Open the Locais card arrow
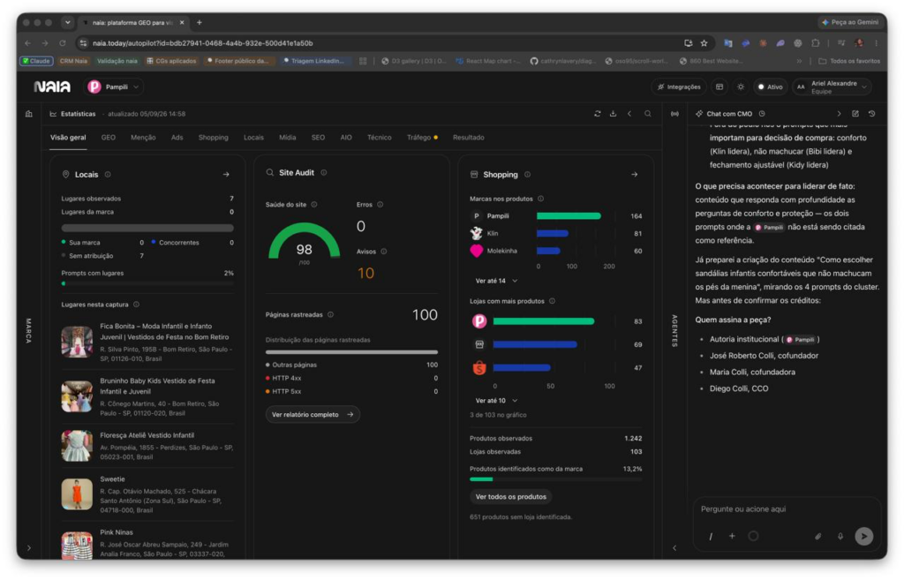Image resolution: width=904 pixels, height=580 pixels. point(226,174)
